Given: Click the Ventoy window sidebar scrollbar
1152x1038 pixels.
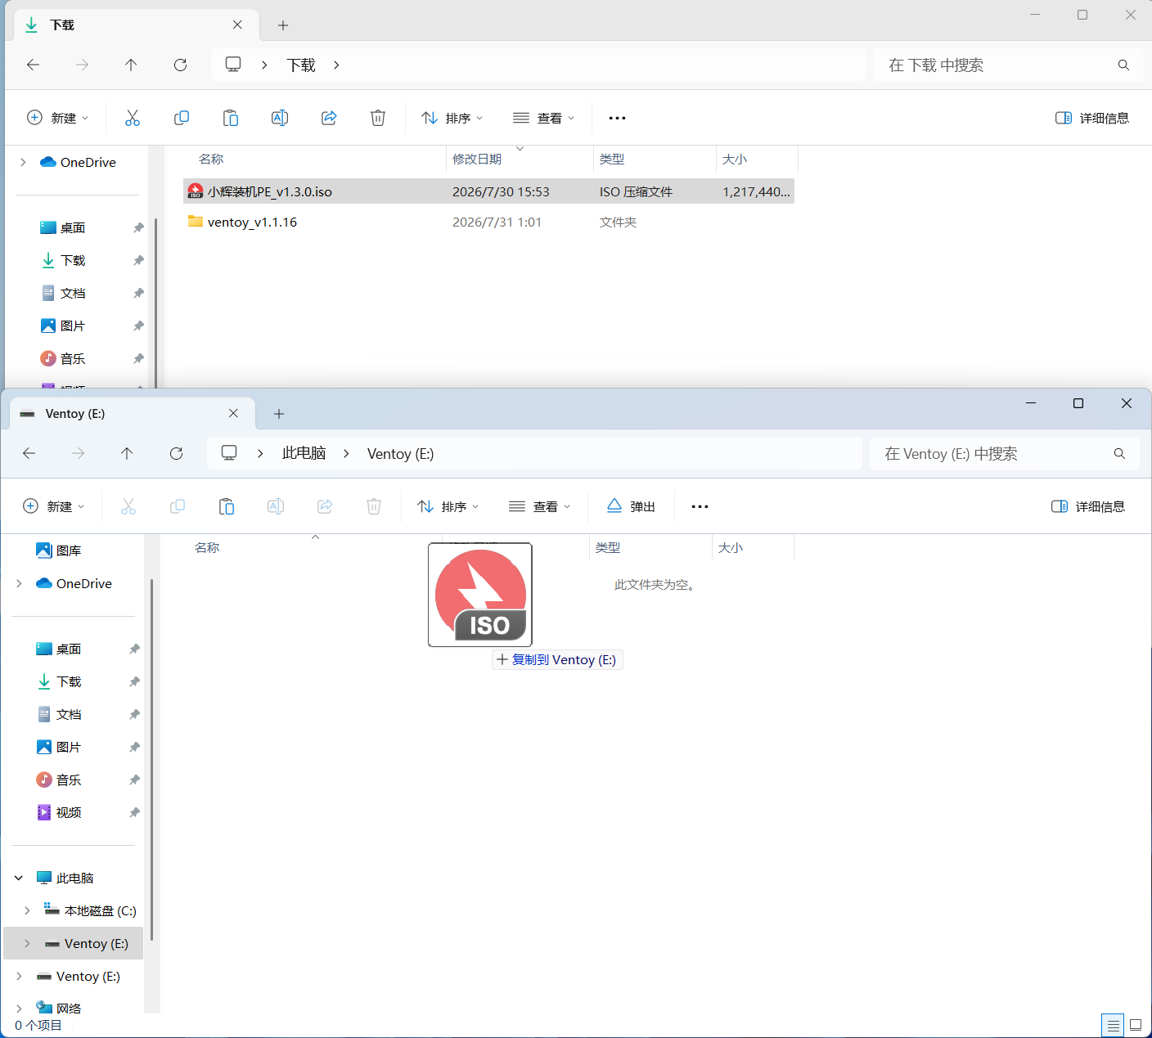Looking at the screenshot, I should coord(152,761).
